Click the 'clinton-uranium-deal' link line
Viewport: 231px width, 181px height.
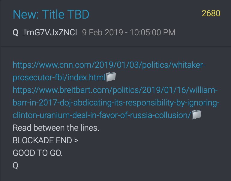click(102, 115)
